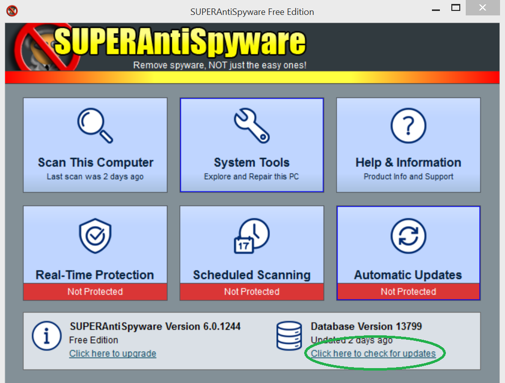Open Help & Information
Screen dimensions: 505x383
point(409,145)
